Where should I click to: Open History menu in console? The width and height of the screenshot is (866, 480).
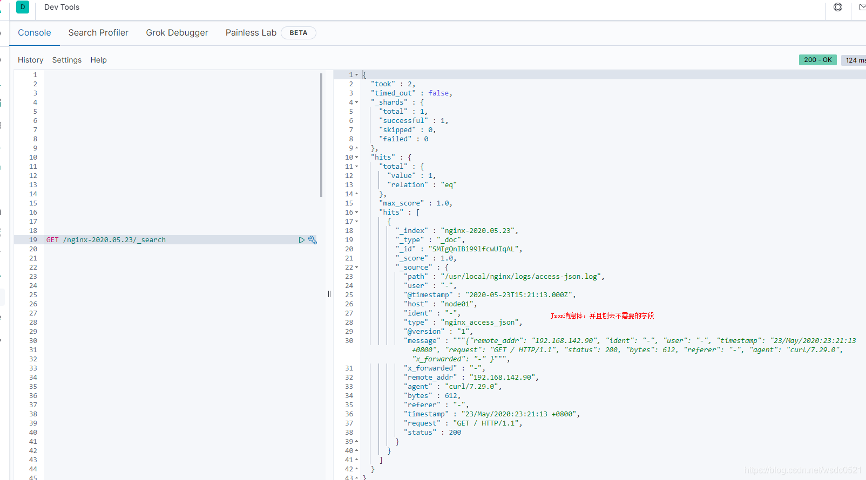[30, 60]
